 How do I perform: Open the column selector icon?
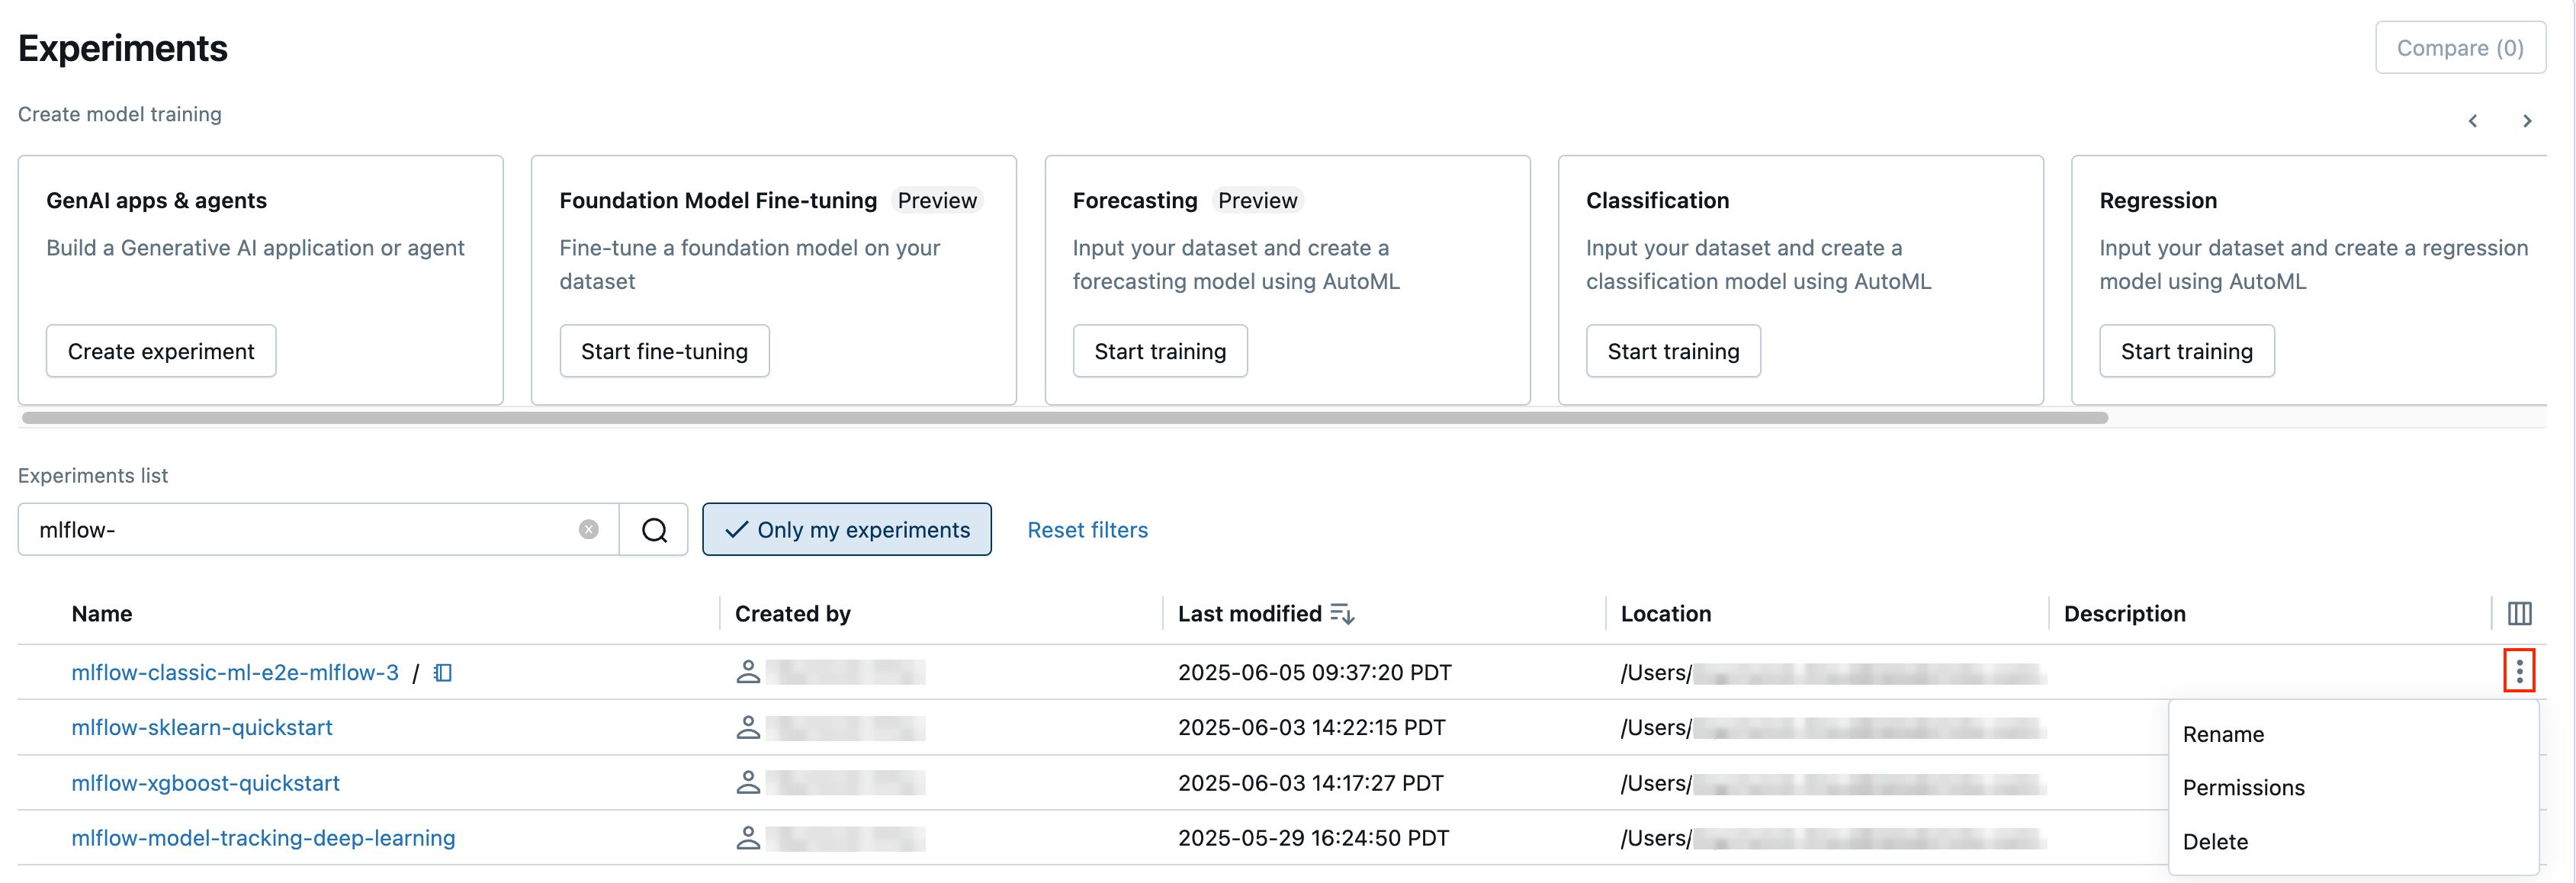(x=2519, y=613)
